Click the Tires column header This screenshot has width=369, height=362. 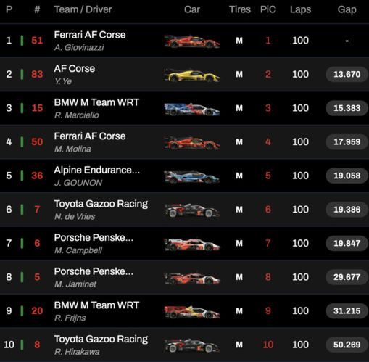(240, 9)
